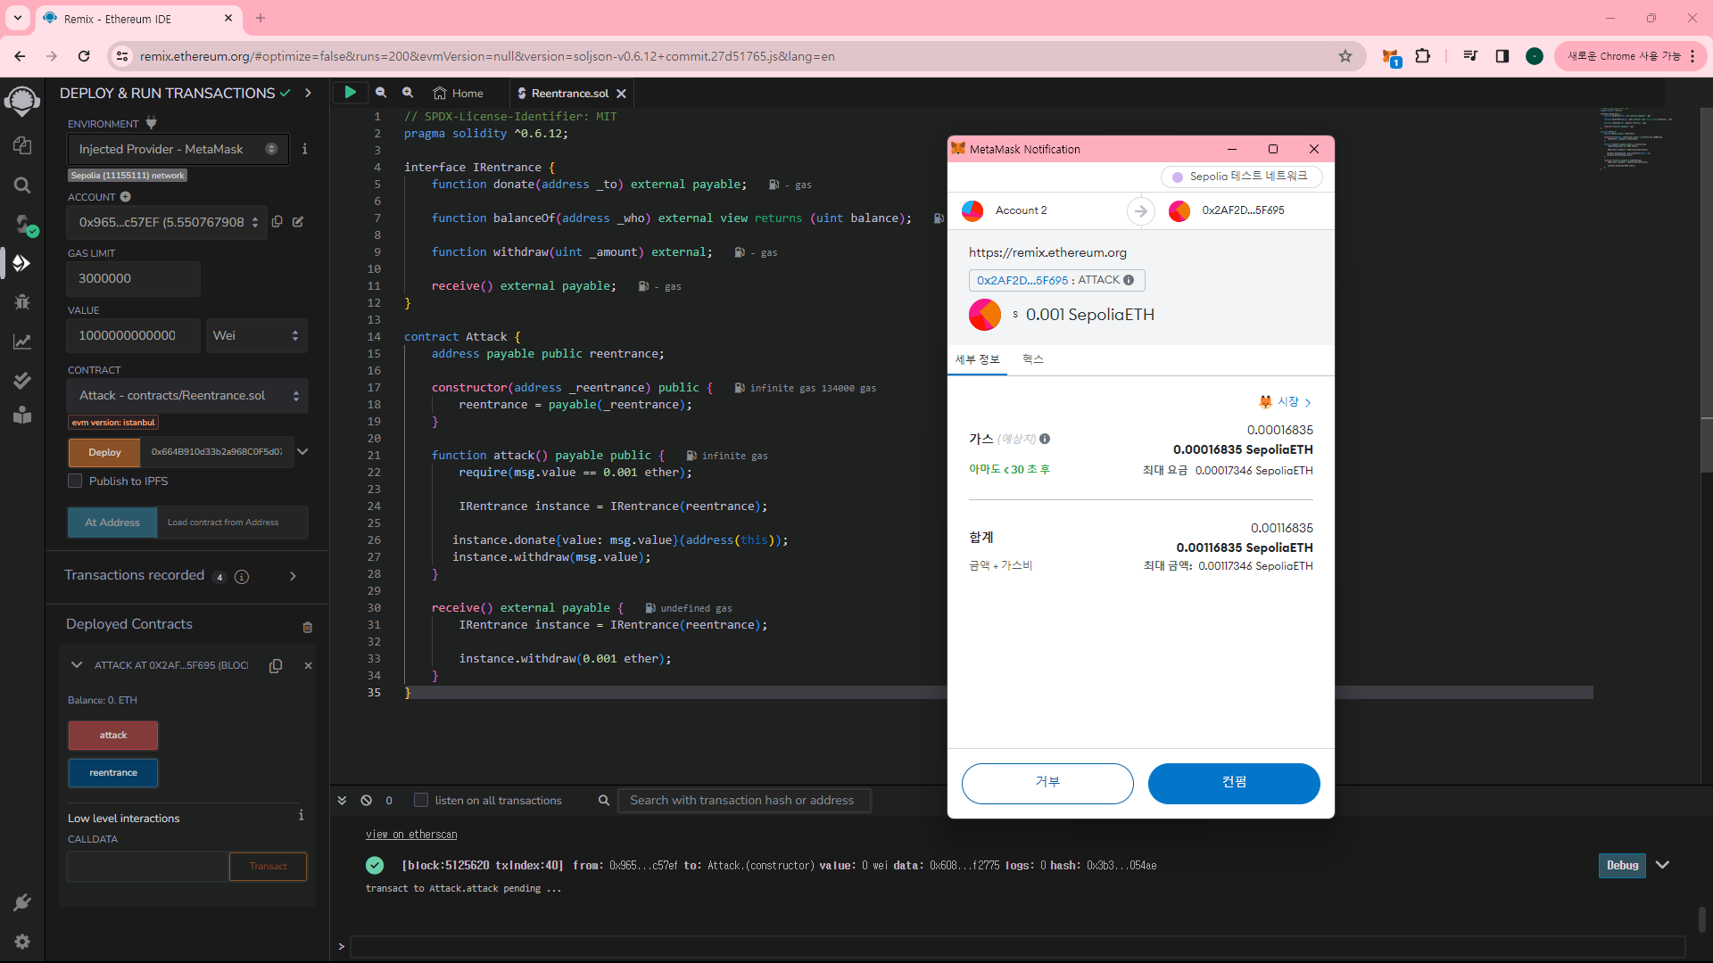
Task: Click the Remix logo home icon
Action: pyautogui.click(x=22, y=101)
